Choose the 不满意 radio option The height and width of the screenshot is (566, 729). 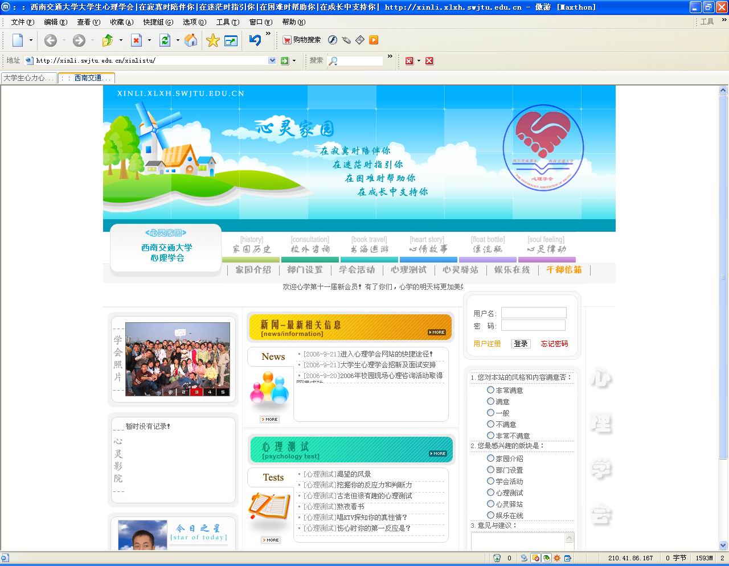tap(490, 424)
